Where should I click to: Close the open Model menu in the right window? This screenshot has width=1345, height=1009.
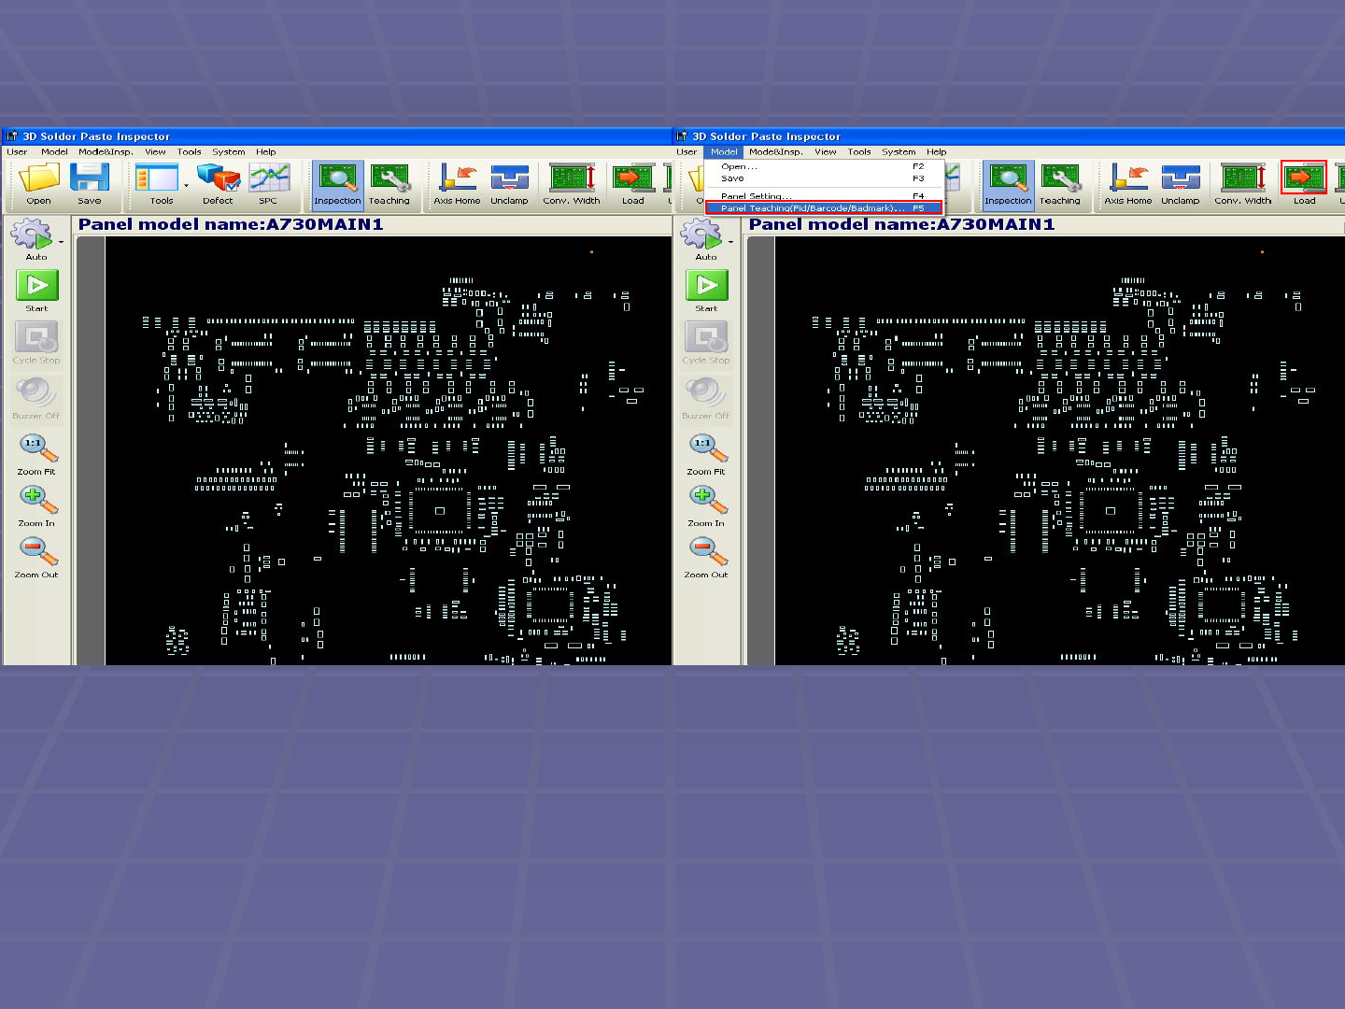pos(724,151)
